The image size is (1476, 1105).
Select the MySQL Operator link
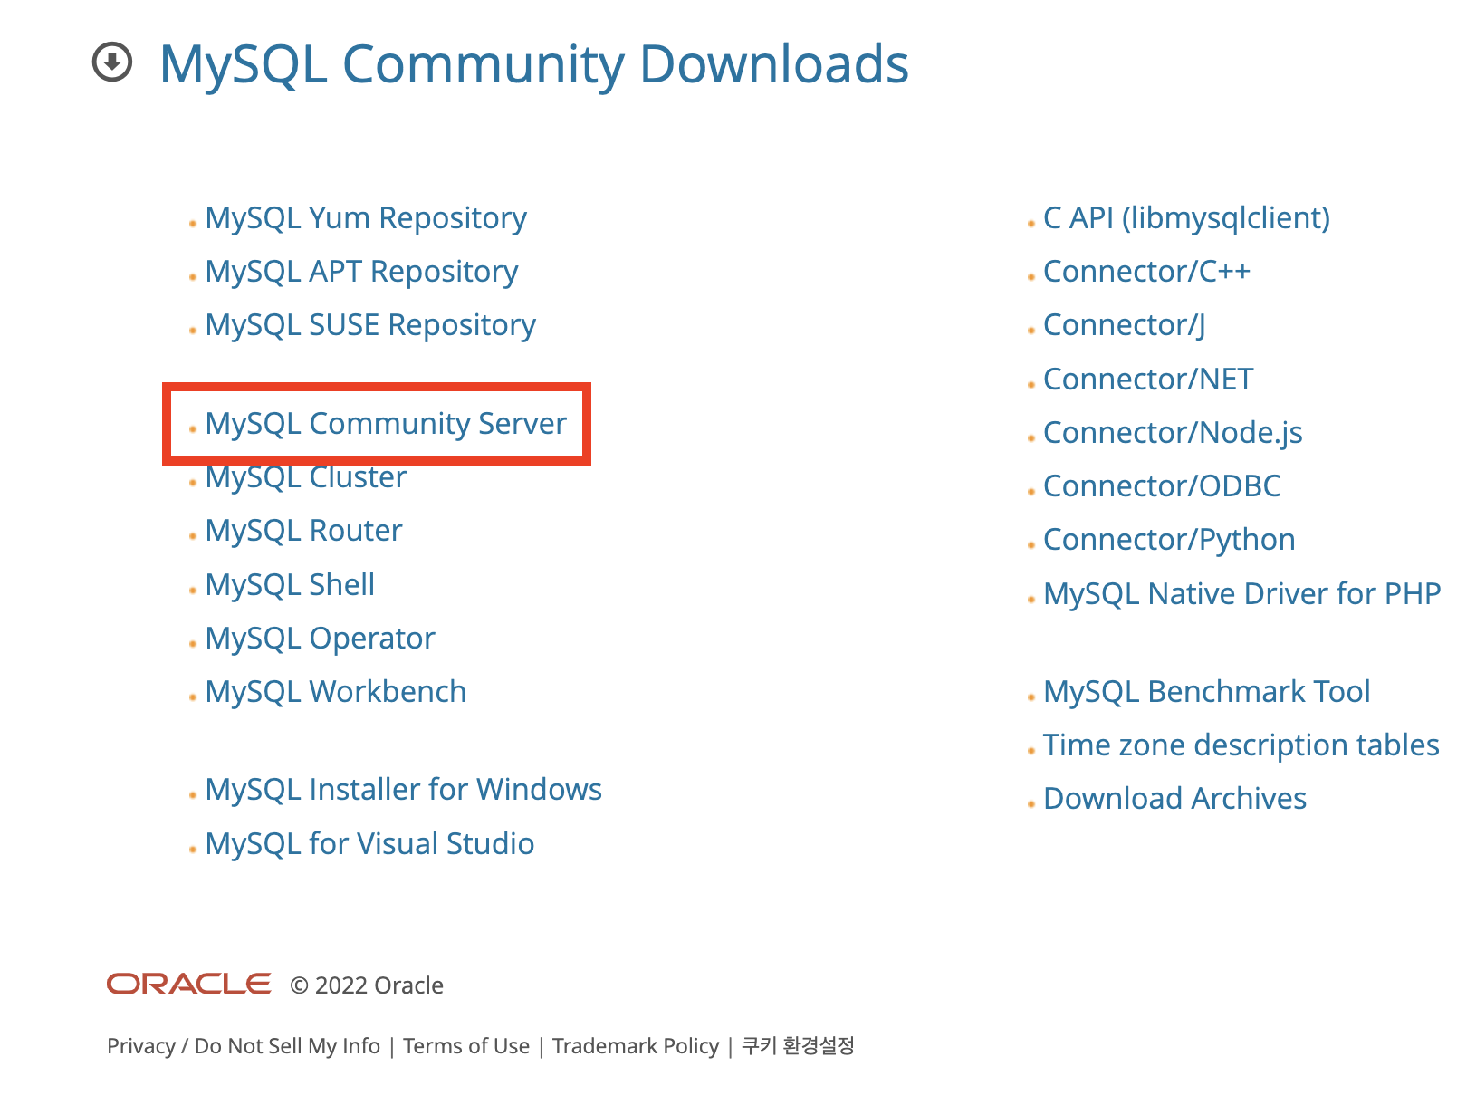(320, 639)
